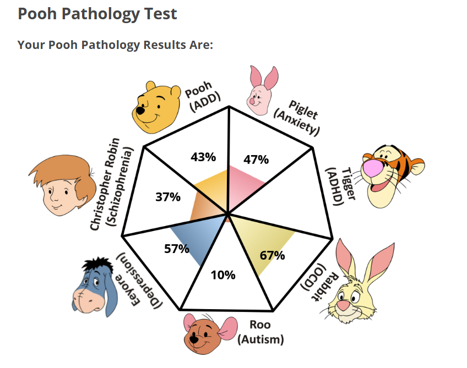Image resolution: width=467 pixels, height=368 pixels.
Task: Click the Pooh (ADD) label
Action: point(202,97)
